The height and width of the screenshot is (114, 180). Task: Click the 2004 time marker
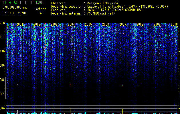point(71,25)
